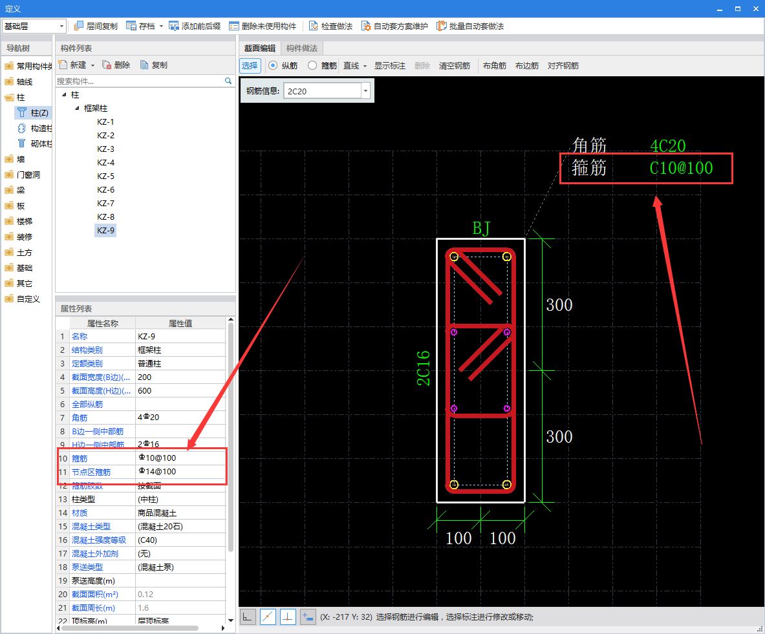Click 对齐钢筋 button

[563, 65]
